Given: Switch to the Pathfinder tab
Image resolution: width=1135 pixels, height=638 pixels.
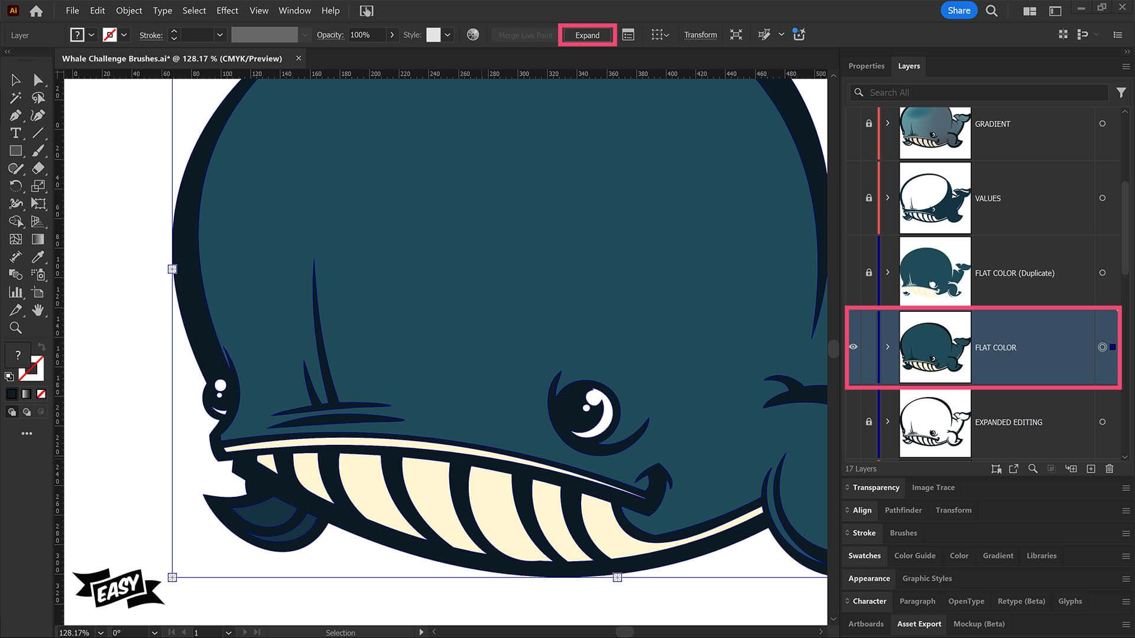Looking at the screenshot, I should (903, 510).
